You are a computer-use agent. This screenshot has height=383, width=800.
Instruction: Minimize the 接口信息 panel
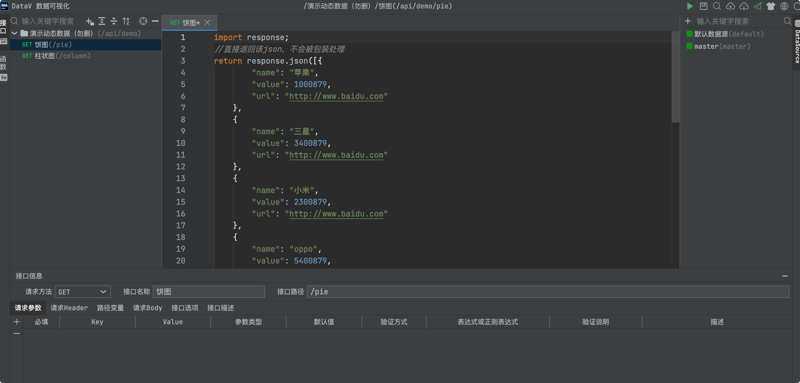pos(785,276)
